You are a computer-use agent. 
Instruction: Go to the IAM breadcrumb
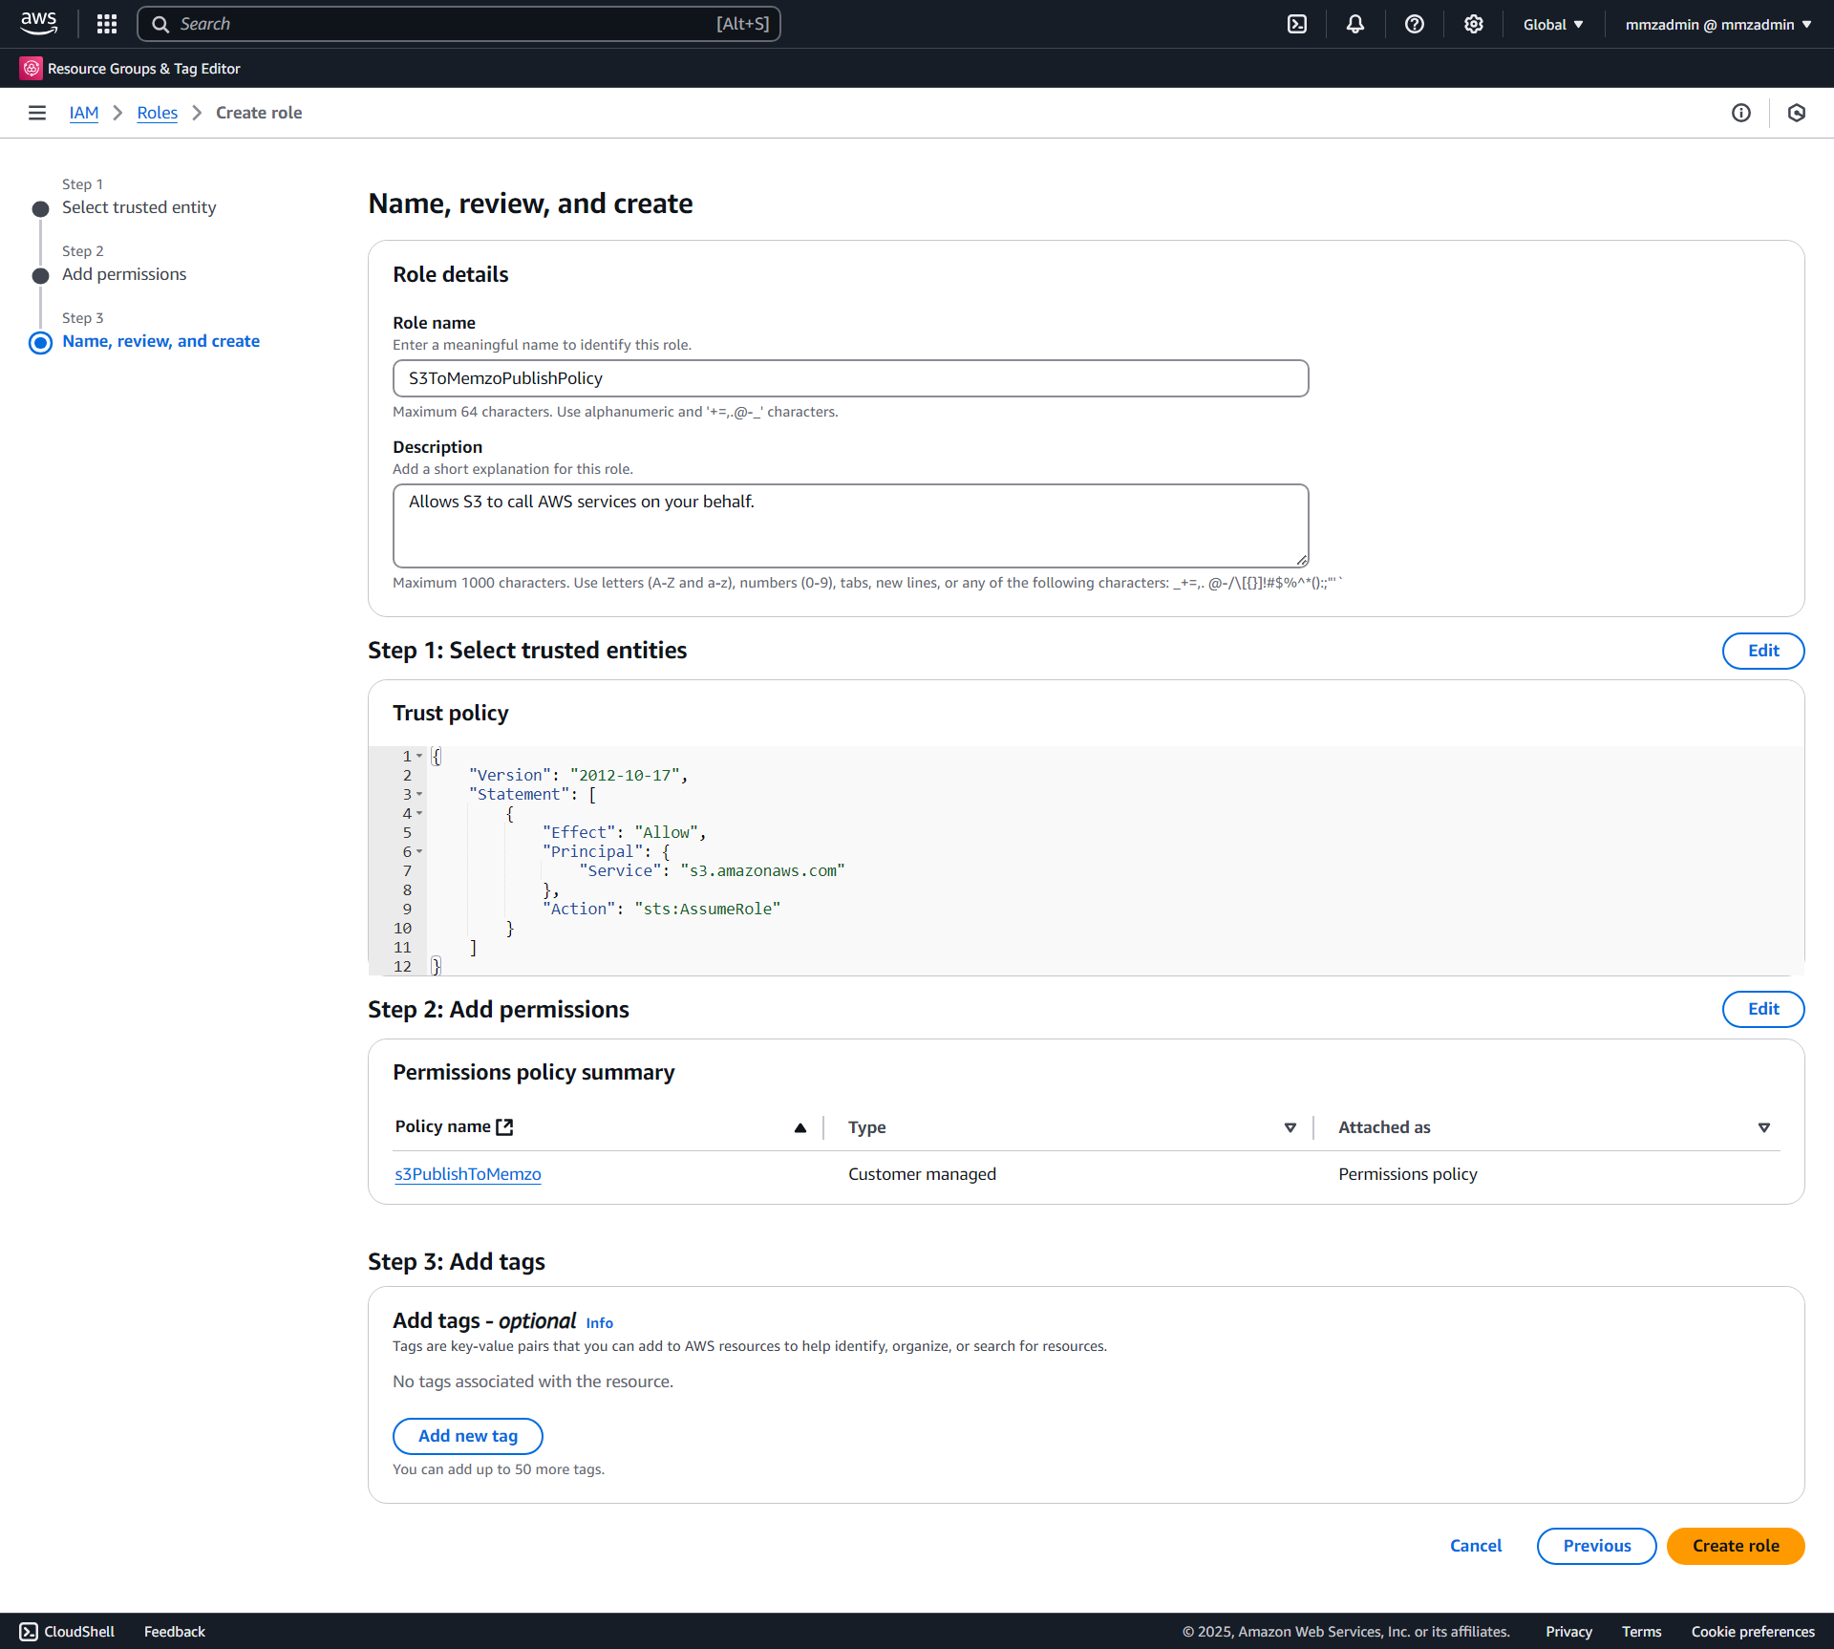tap(84, 113)
